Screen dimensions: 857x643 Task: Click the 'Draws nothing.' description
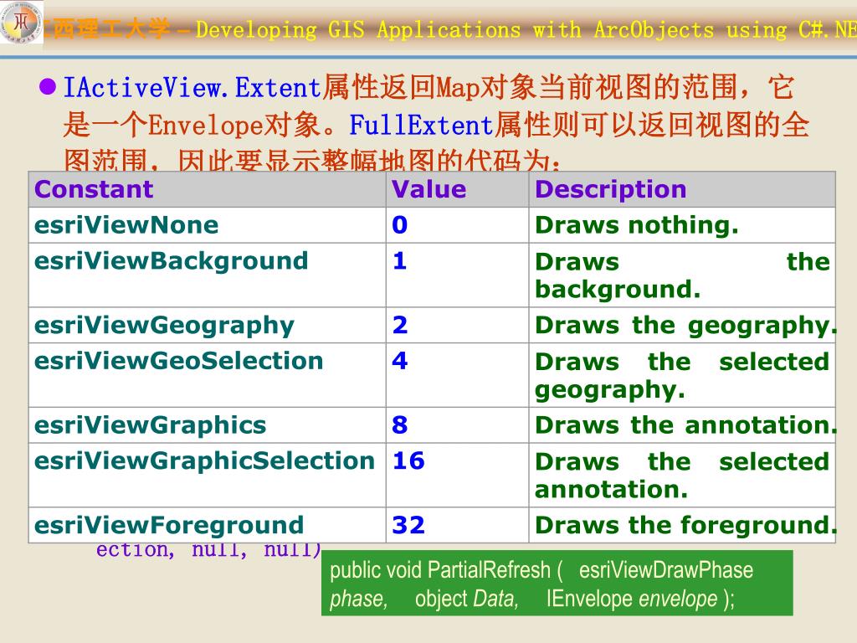pos(681,224)
